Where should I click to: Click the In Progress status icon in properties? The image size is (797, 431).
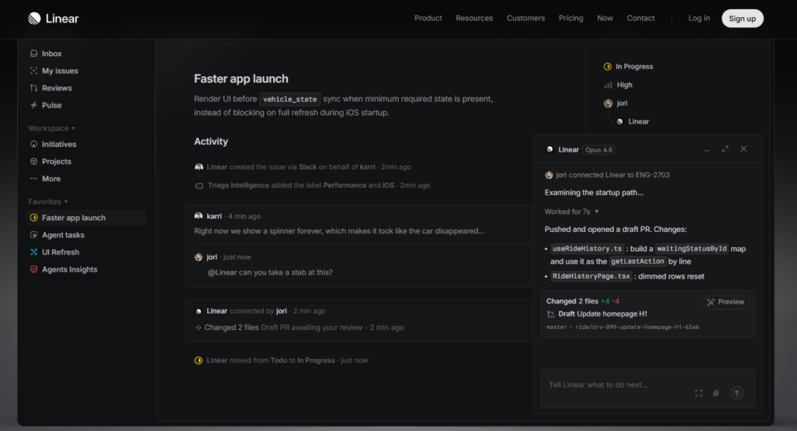coord(607,67)
